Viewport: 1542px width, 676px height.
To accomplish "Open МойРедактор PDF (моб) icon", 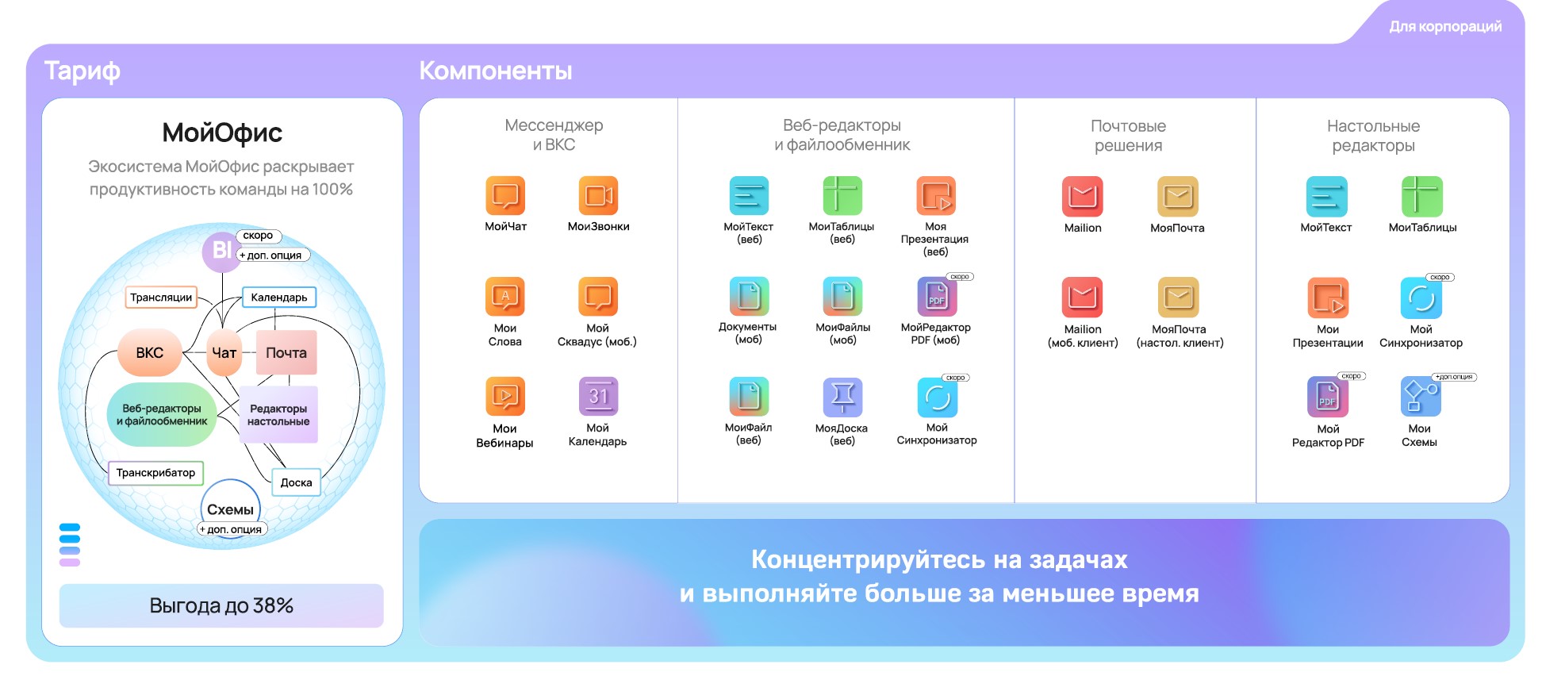I will pos(937,296).
